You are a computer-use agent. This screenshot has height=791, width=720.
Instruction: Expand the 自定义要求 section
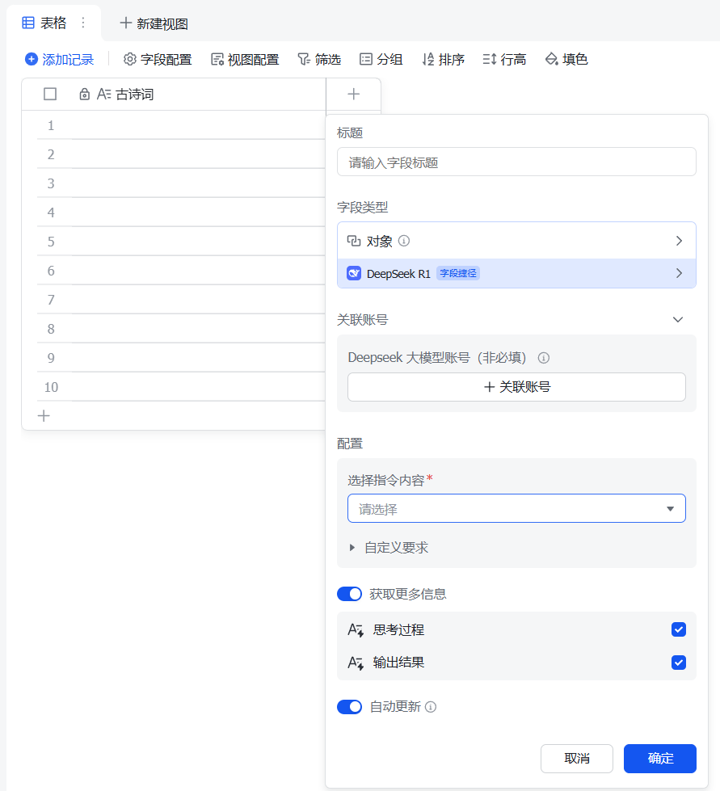(389, 548)
